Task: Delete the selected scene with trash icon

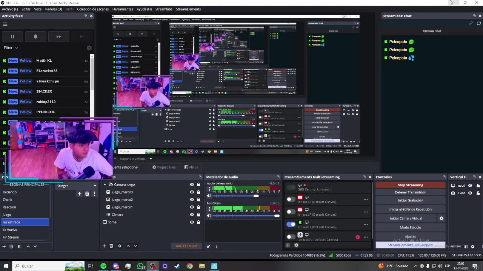Action: click(x=11, y=246)
